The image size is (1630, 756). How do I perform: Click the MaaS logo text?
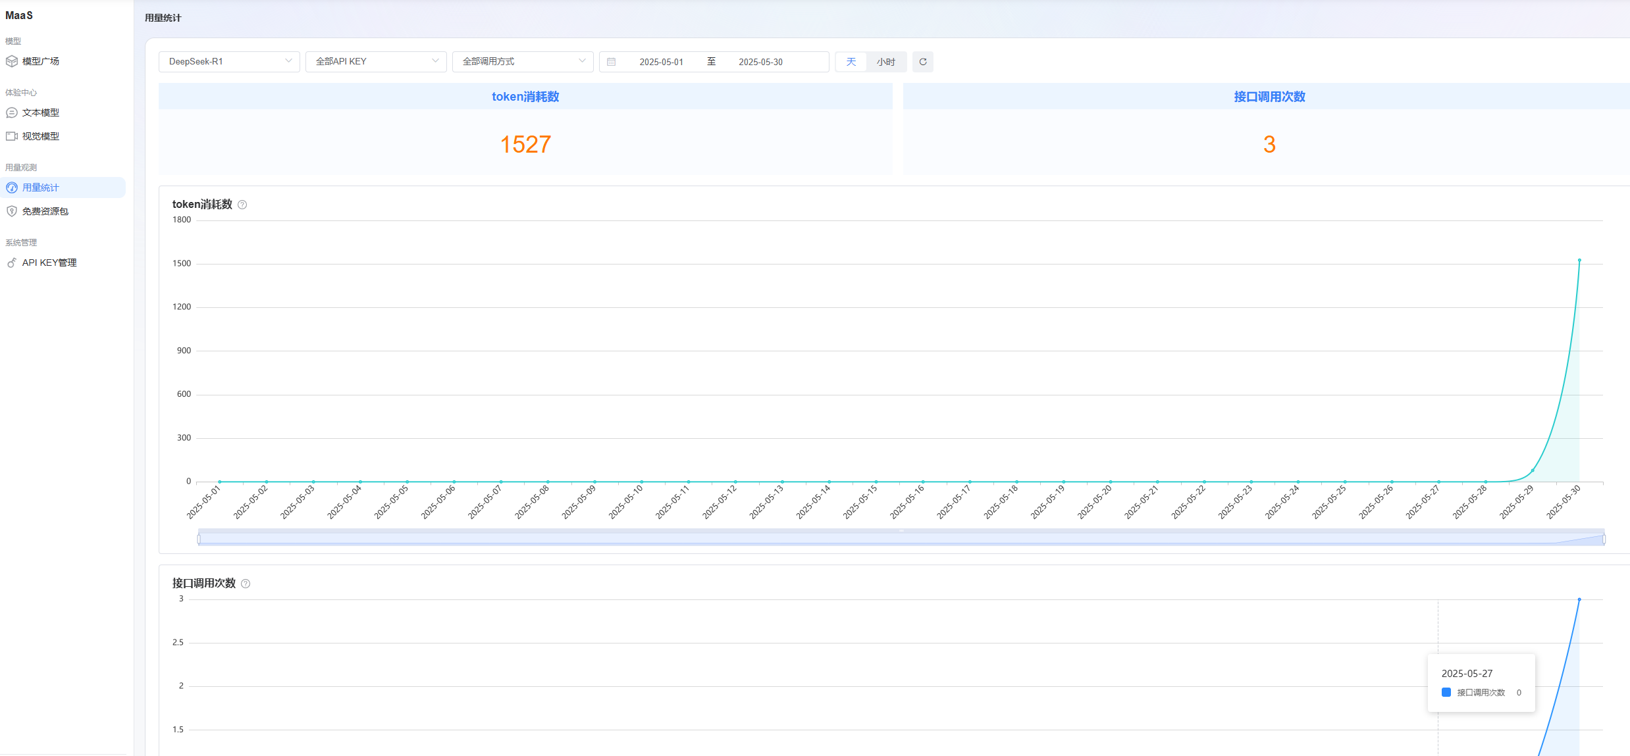click(19, 15)
